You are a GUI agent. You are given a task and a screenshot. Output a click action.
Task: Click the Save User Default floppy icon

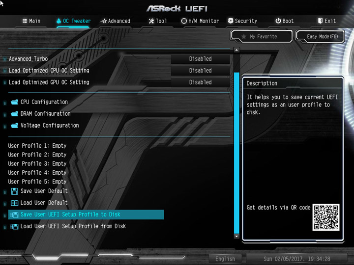tap(14, 191)
